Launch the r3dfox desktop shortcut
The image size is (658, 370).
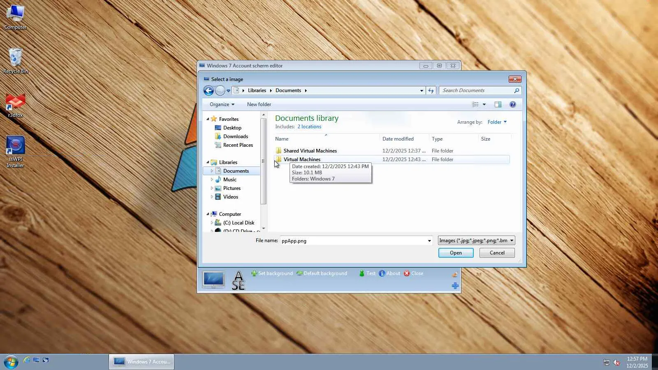pyautogui.click(x=15, y=105)
